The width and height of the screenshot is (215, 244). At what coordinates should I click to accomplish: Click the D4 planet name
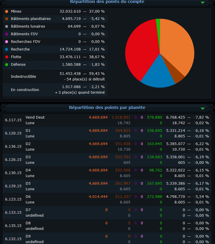click(28, 170)
